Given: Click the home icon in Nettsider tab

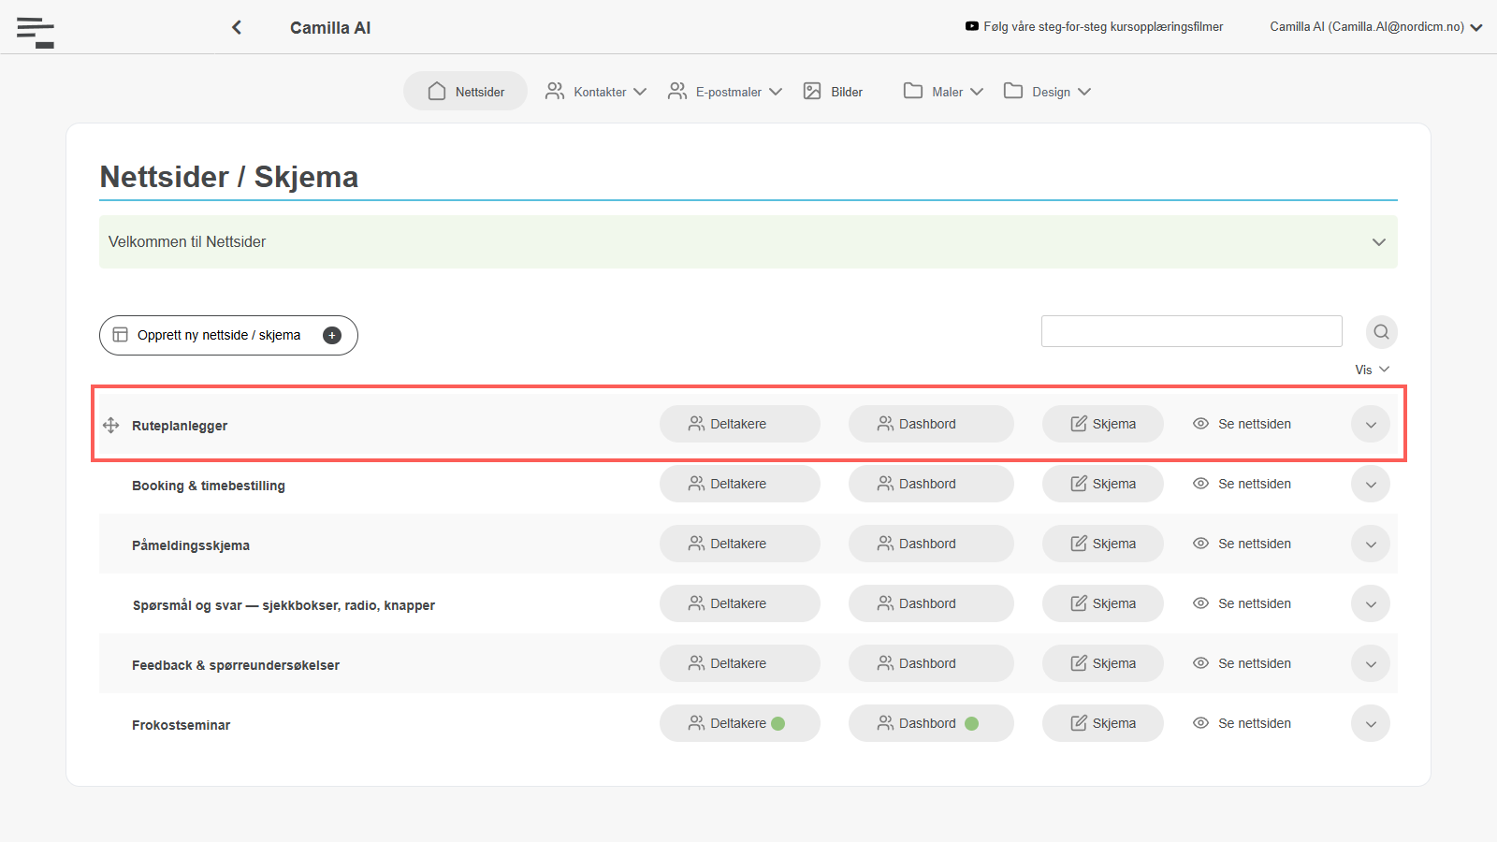Looking at the screenshot, I should click(437, 91).
